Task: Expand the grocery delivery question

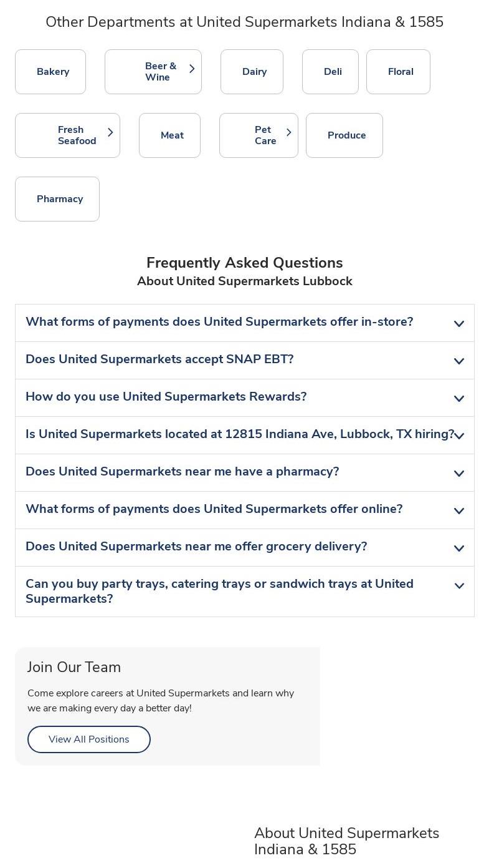Action: (x=244, y=547)
